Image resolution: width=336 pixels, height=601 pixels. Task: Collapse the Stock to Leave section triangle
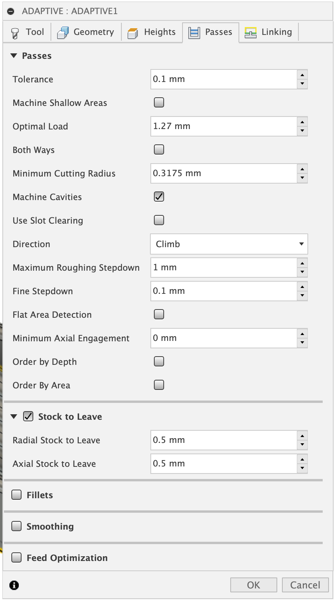[14, 417]
